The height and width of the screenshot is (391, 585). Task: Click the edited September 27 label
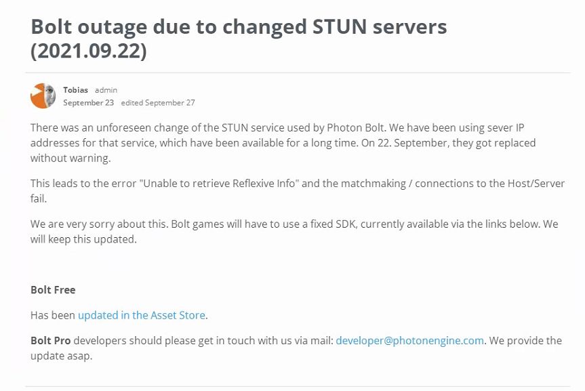(x=158, y=103)
